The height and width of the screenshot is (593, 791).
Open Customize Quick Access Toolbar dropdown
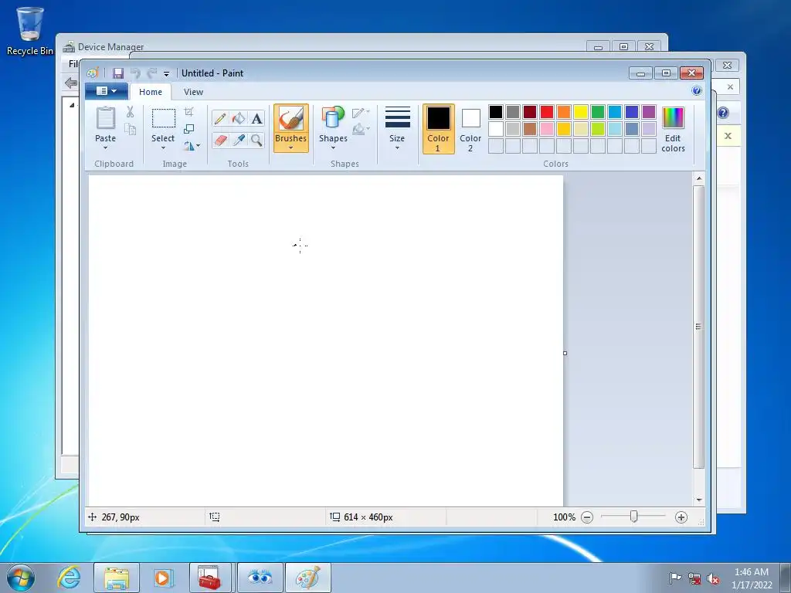[x=166, y=74]
